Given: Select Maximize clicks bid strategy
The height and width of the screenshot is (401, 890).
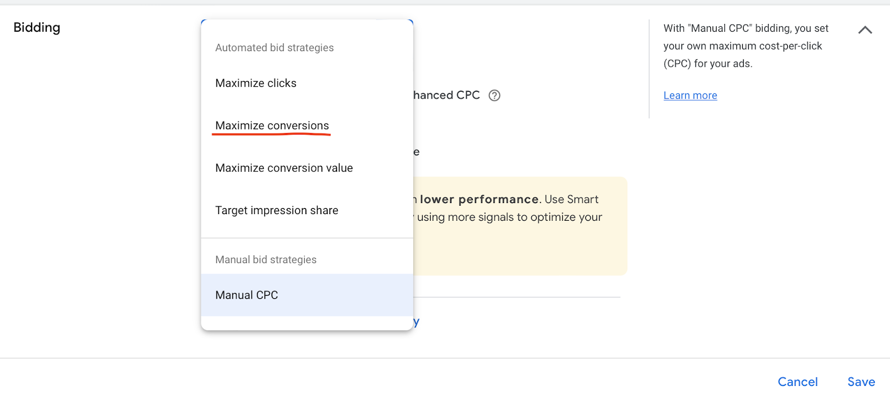Looking at the screenshot, I should click(x=256, y=83).
